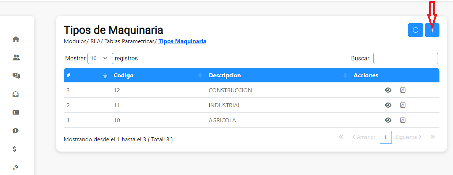
Task: Click the refresh table button
Action: point(415,30)
